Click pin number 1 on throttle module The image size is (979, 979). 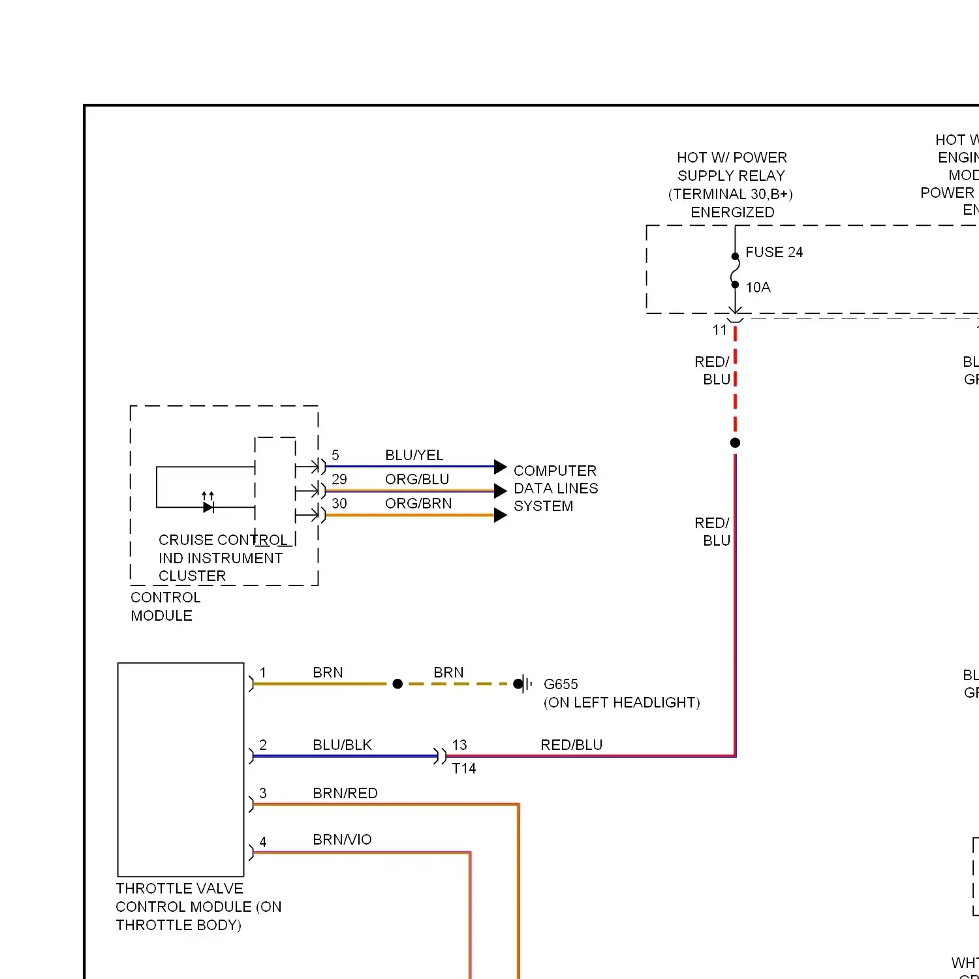(x=263, y=672)
